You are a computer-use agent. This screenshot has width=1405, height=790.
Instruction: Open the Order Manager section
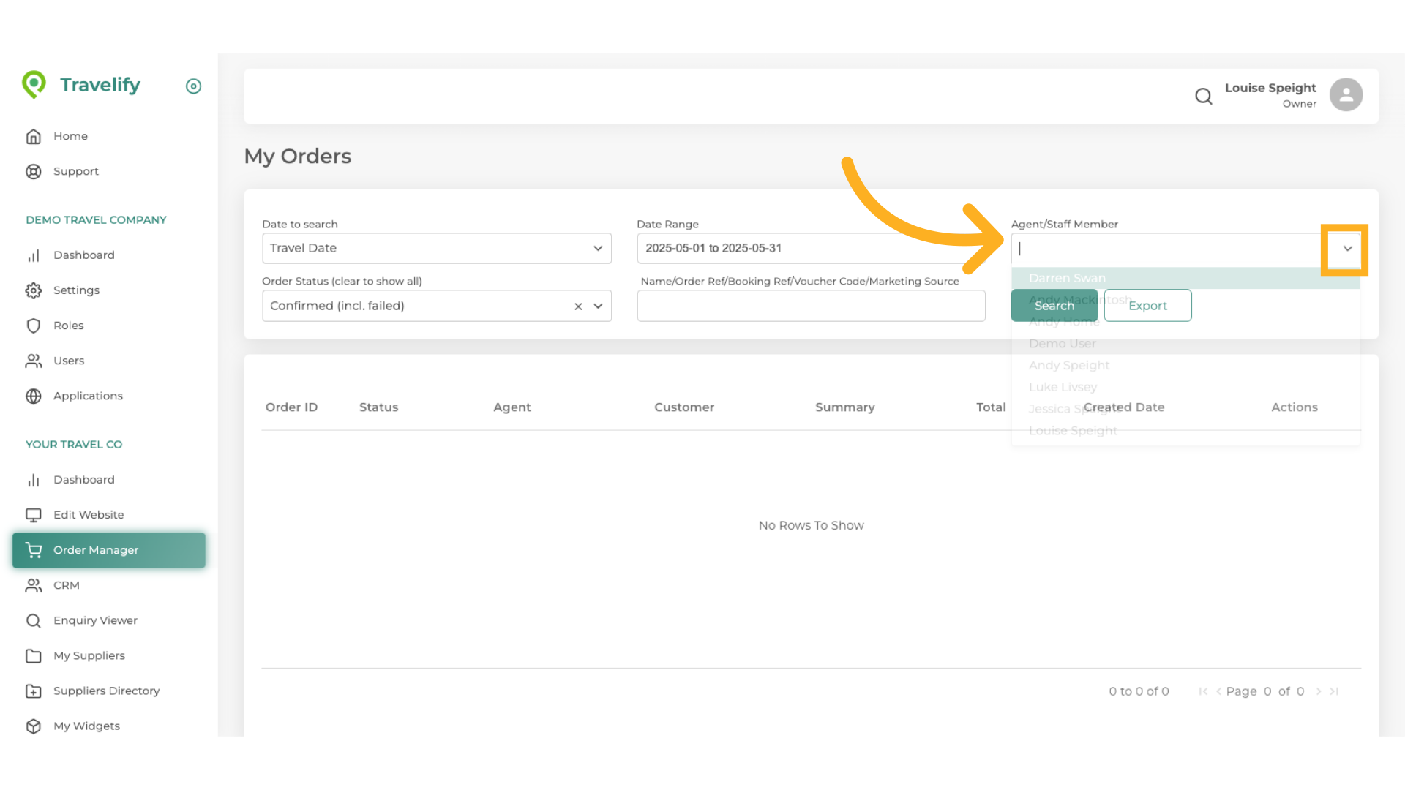[x=96, y=549]
